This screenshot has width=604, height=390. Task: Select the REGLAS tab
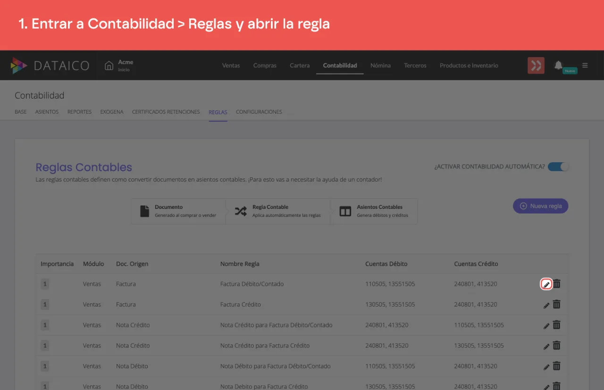[x=218, y=112]
